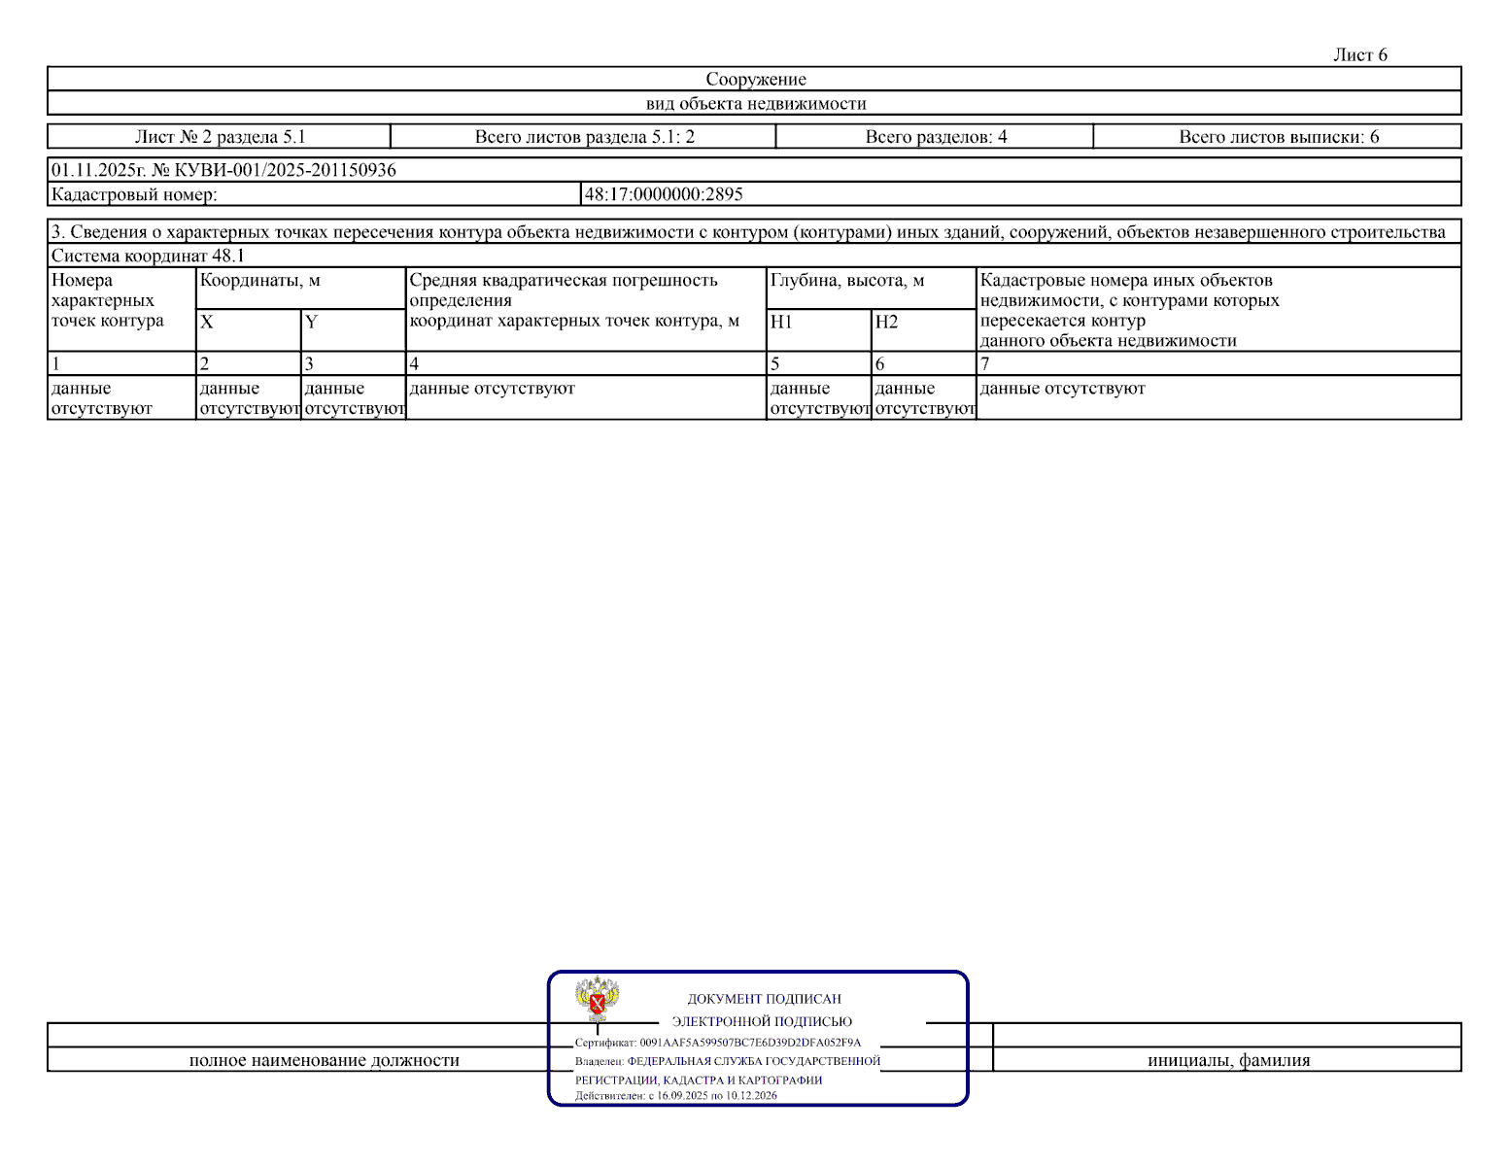Image resolution: width=1509 pixels, height=1166 pixels.
Task: Click column number '1' cell
Action: point(121,364)
